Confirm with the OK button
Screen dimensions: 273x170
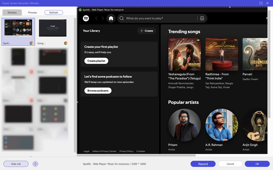[x=257, y=164]
